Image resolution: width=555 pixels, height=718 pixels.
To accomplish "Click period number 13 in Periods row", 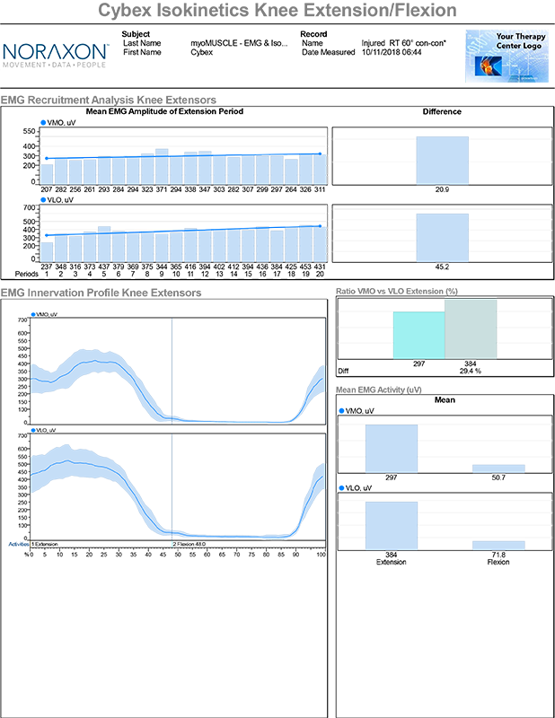I will pos(219,274).
